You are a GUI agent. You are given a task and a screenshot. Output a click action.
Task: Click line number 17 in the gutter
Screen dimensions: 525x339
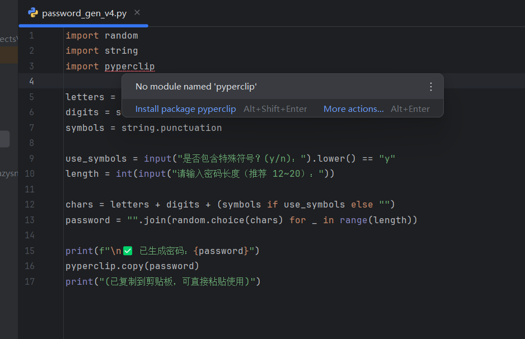[x=30, y=281]
